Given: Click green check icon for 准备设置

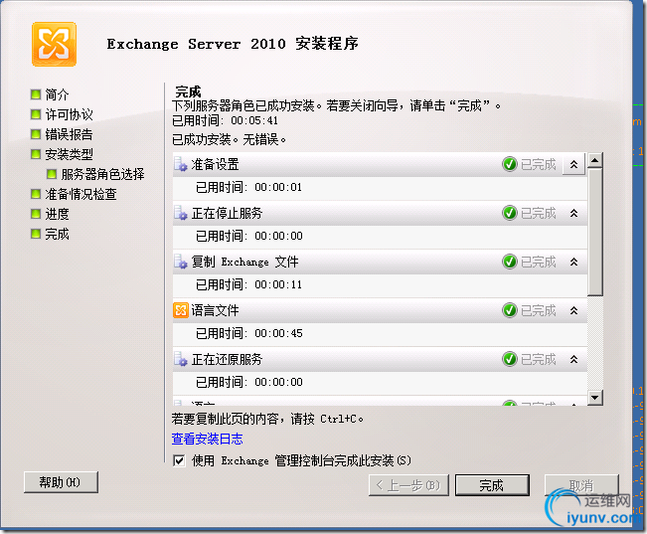Looking at the screenshot, I should [x=510, y=164].
